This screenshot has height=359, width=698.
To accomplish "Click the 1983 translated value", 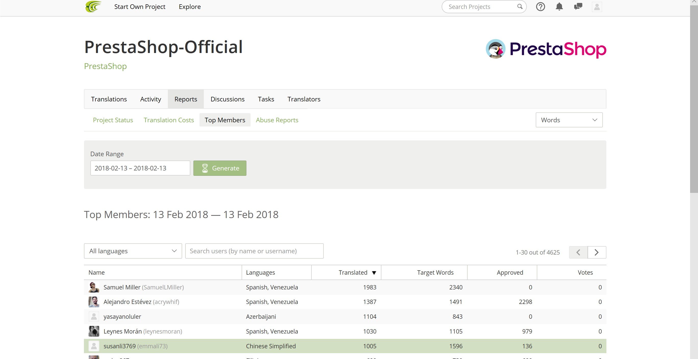I will click(370, 287).
